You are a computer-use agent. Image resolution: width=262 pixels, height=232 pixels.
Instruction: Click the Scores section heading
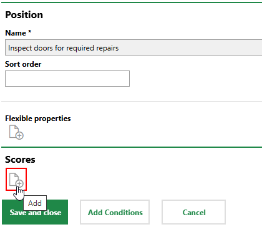click(20, 160)
